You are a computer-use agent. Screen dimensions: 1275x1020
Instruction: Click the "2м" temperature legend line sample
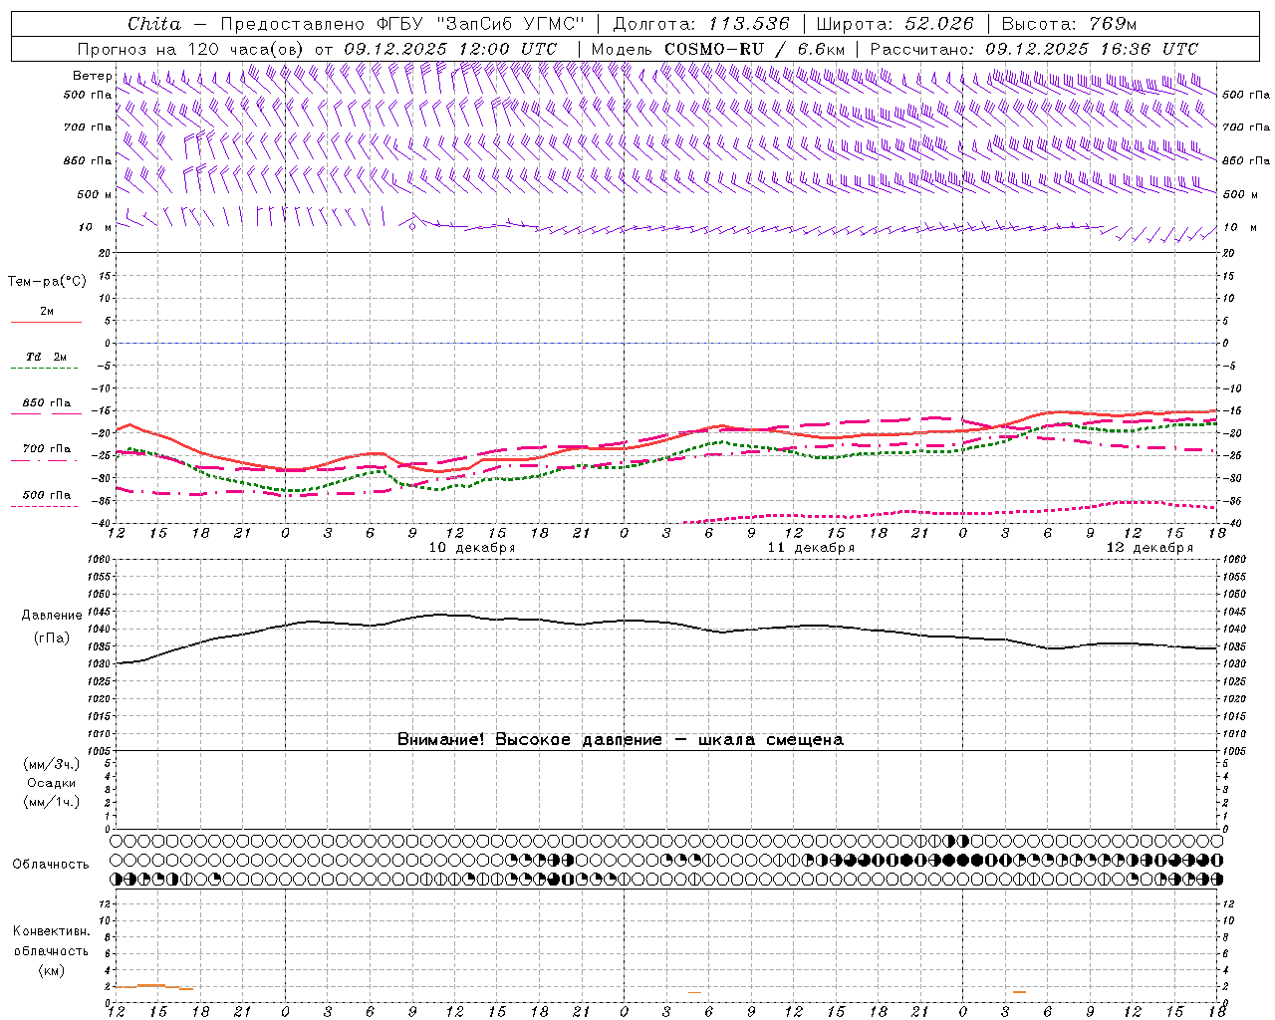pyautogui.click(x=46, y=322)
